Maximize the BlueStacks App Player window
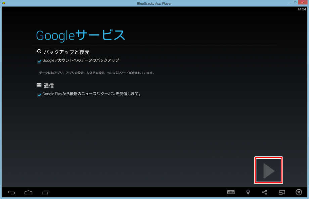Screen dimensions: 309x199 (295, 3)
